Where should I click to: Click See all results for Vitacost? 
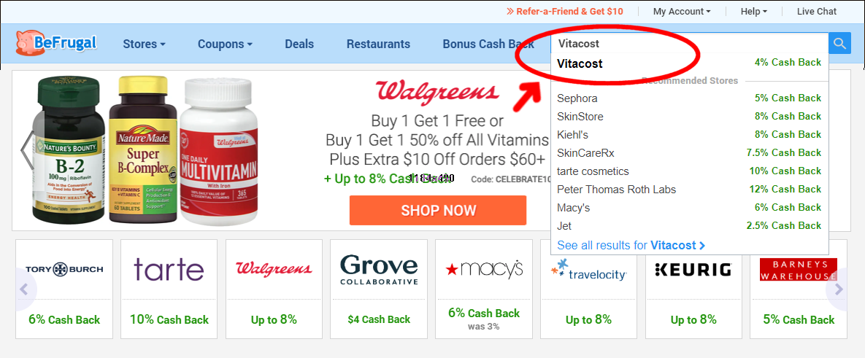tap(631, 245)
